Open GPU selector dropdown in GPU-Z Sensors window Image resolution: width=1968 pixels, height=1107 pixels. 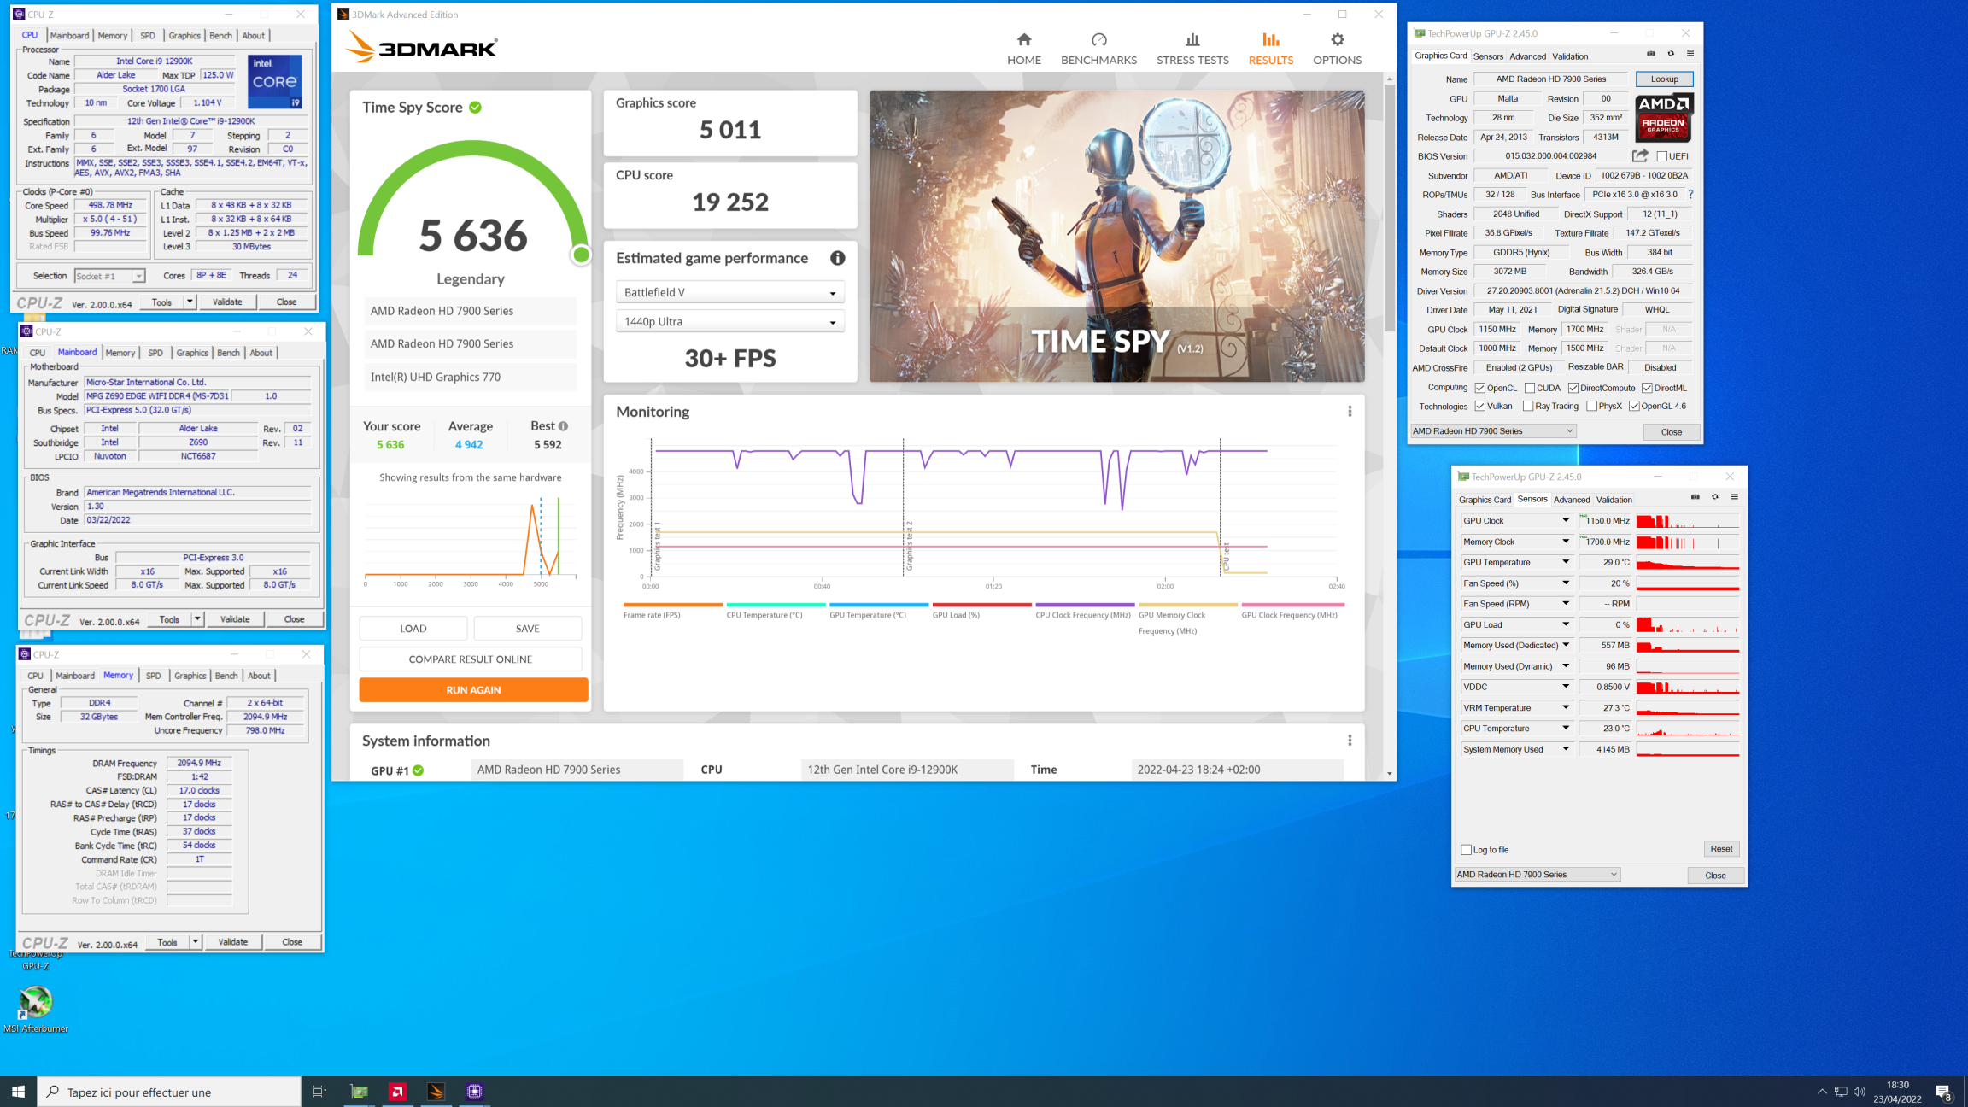[1537, 875]
